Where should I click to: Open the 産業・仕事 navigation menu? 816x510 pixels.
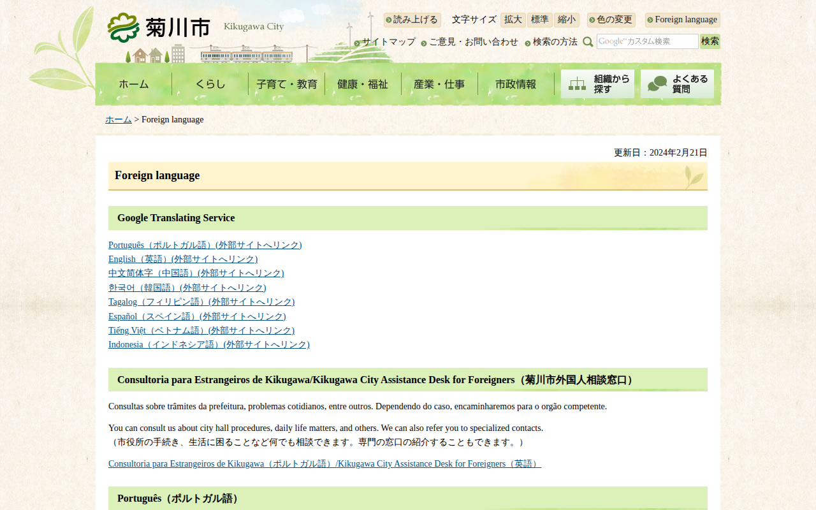(x=439, y=84)
